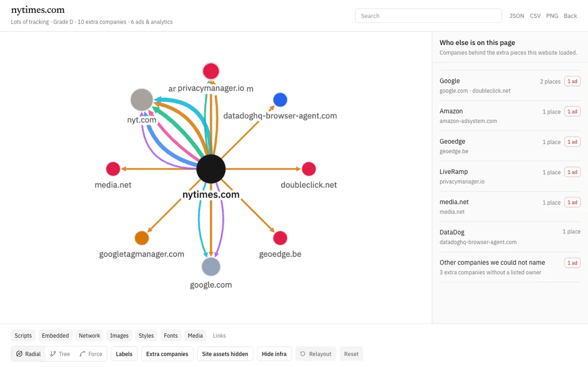Select the orange googletagmanager.com node
Image resolution: width=588 pixels, height=367 pixels.
pyautogui.click(x=142, y=238)
